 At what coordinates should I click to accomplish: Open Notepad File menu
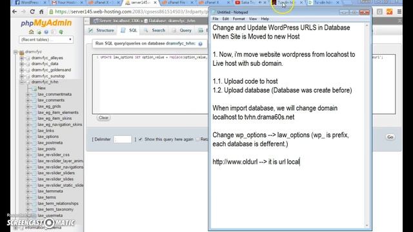[216, 19]
